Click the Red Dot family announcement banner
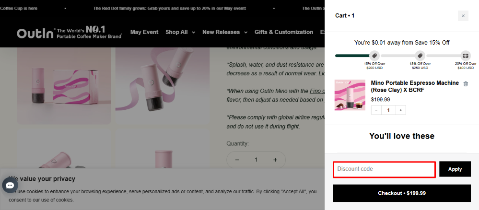This screenshot has width=479, height=210. [170, 8]
